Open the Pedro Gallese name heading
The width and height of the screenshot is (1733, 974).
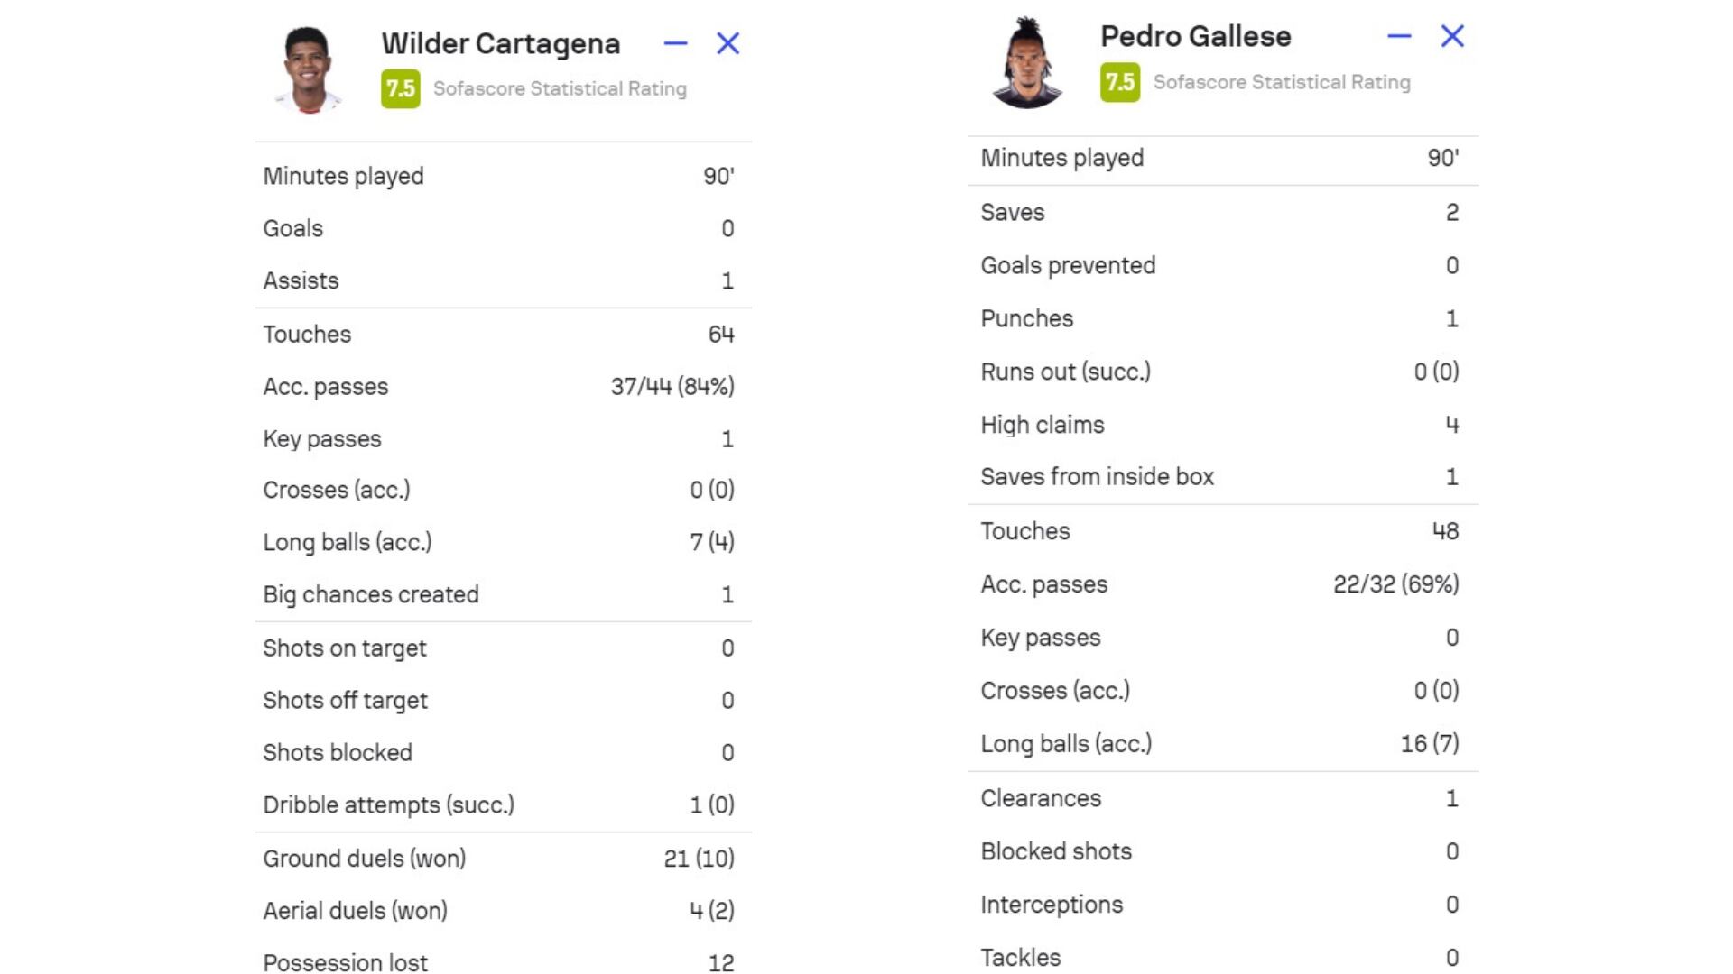[1195, 36]
